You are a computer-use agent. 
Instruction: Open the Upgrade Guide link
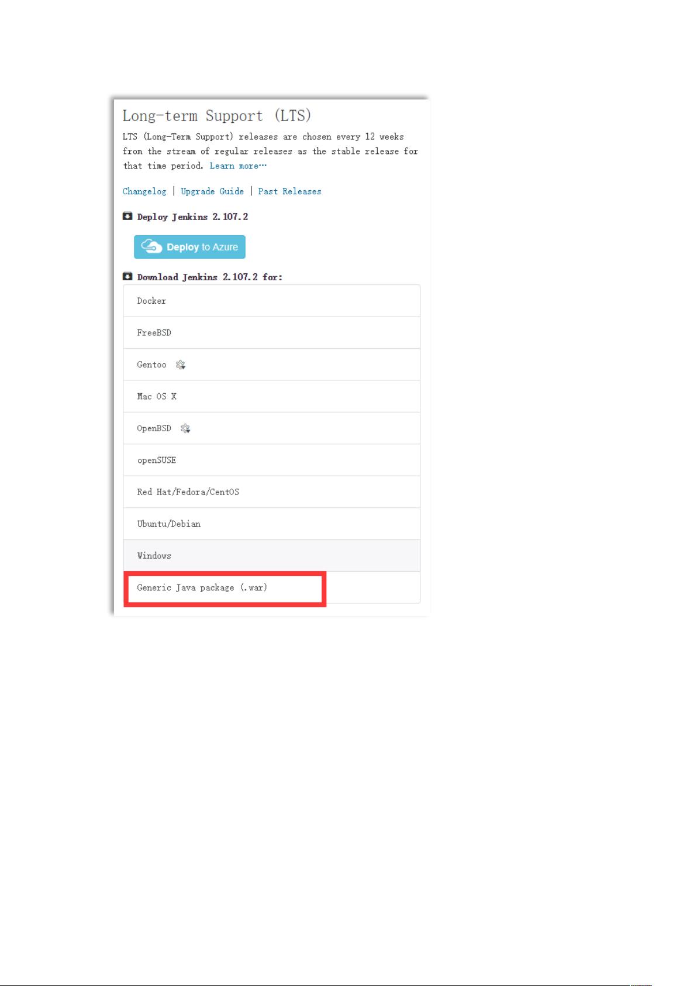click(212, 191)
